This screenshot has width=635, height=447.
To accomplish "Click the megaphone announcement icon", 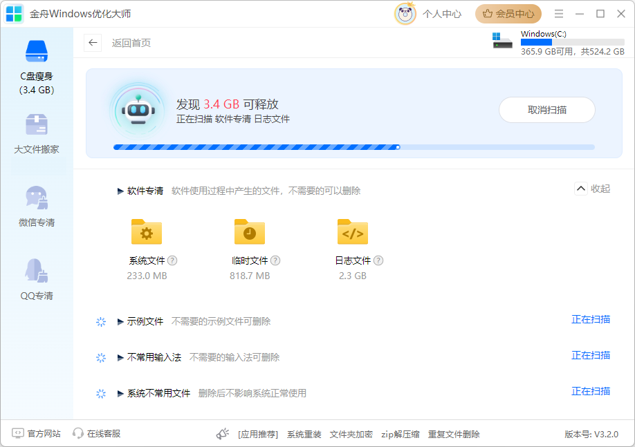I will click(222, 434).
